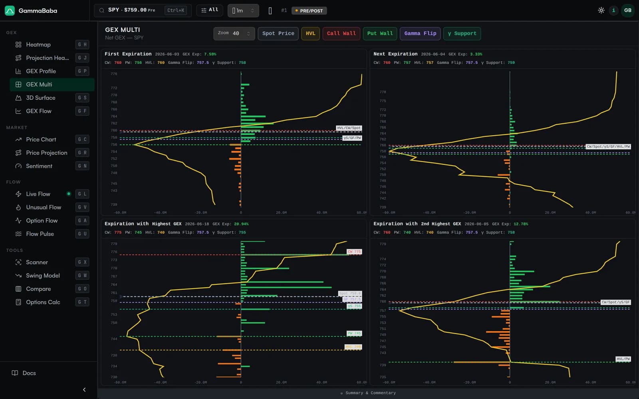The width and height of the screenshot is (639, 399).
Task: Open Price Projection view
Action: tap(52, 153)
